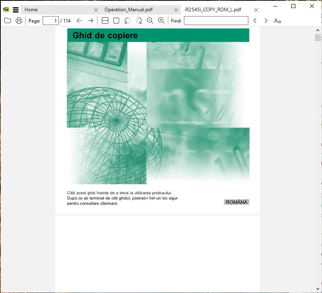322x293 pixels.
Task: Click the Find text field
Action: (x=216, y=21)
